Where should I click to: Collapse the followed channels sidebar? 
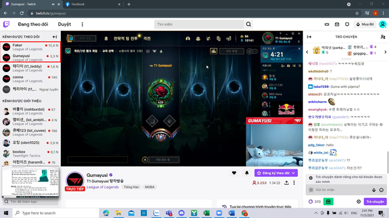pyautogui.click(x=55, y=37)
